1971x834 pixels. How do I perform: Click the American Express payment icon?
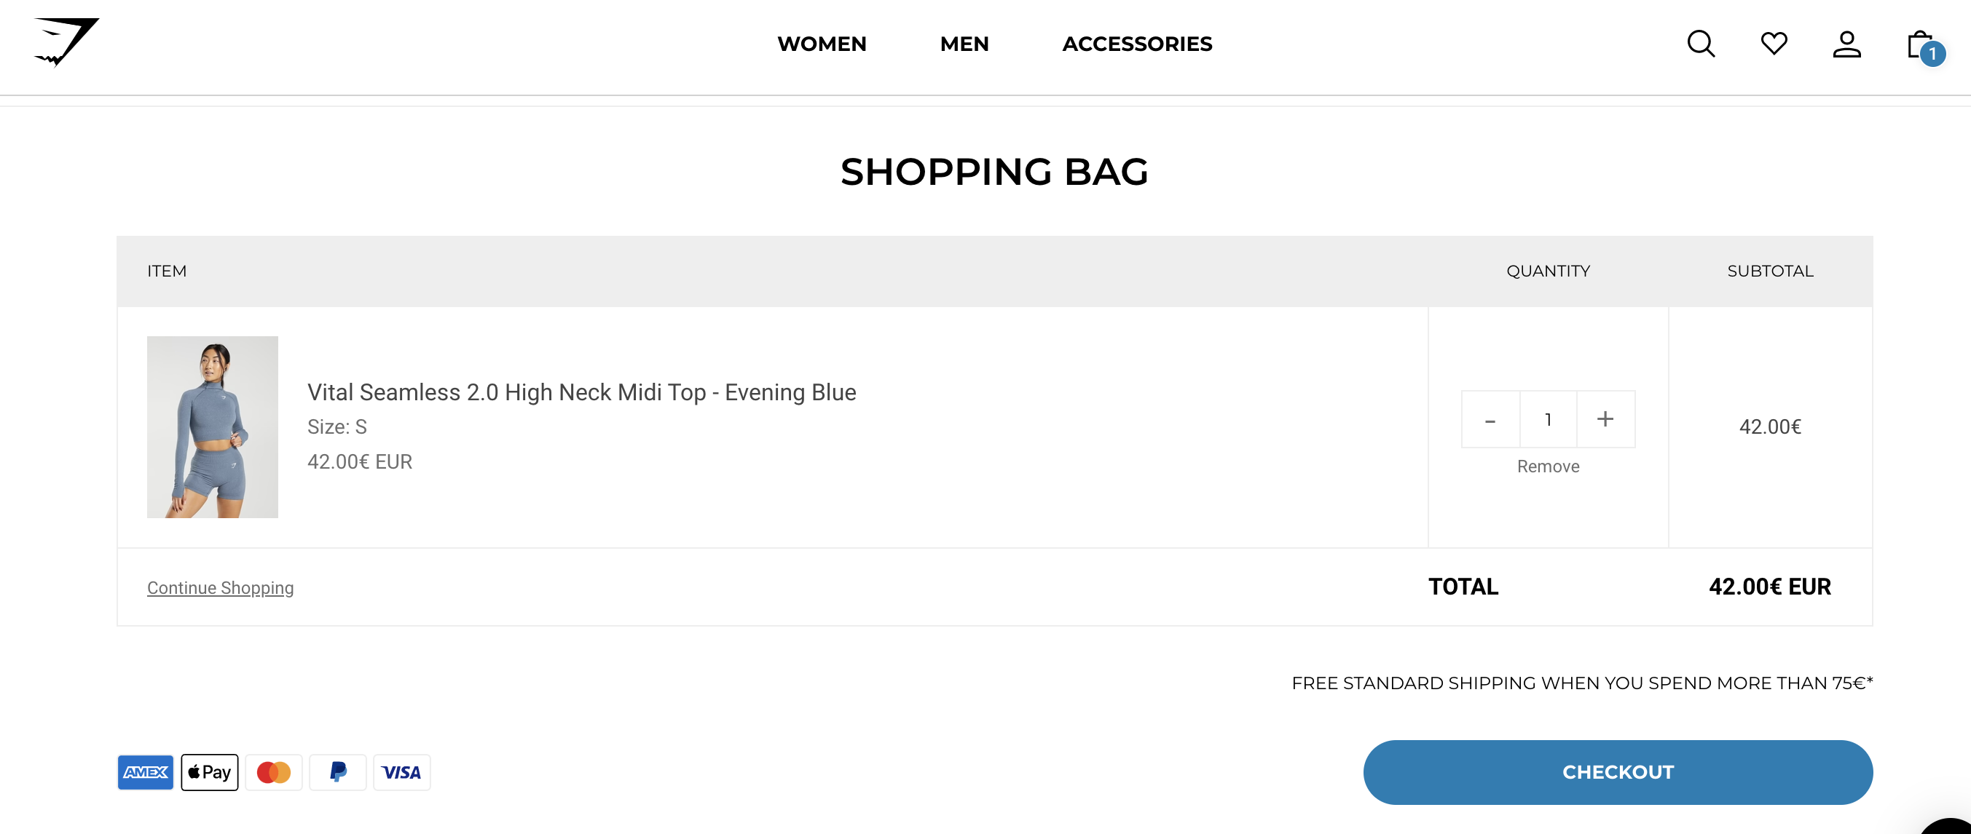(x=144, y=771)
